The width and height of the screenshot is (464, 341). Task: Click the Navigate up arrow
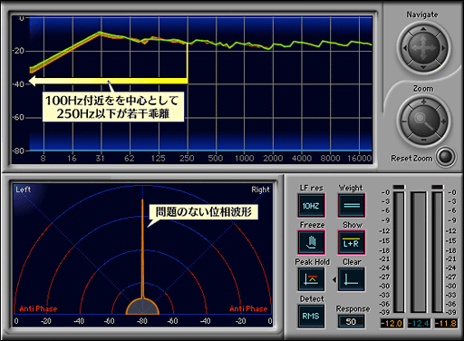(423, 29)
